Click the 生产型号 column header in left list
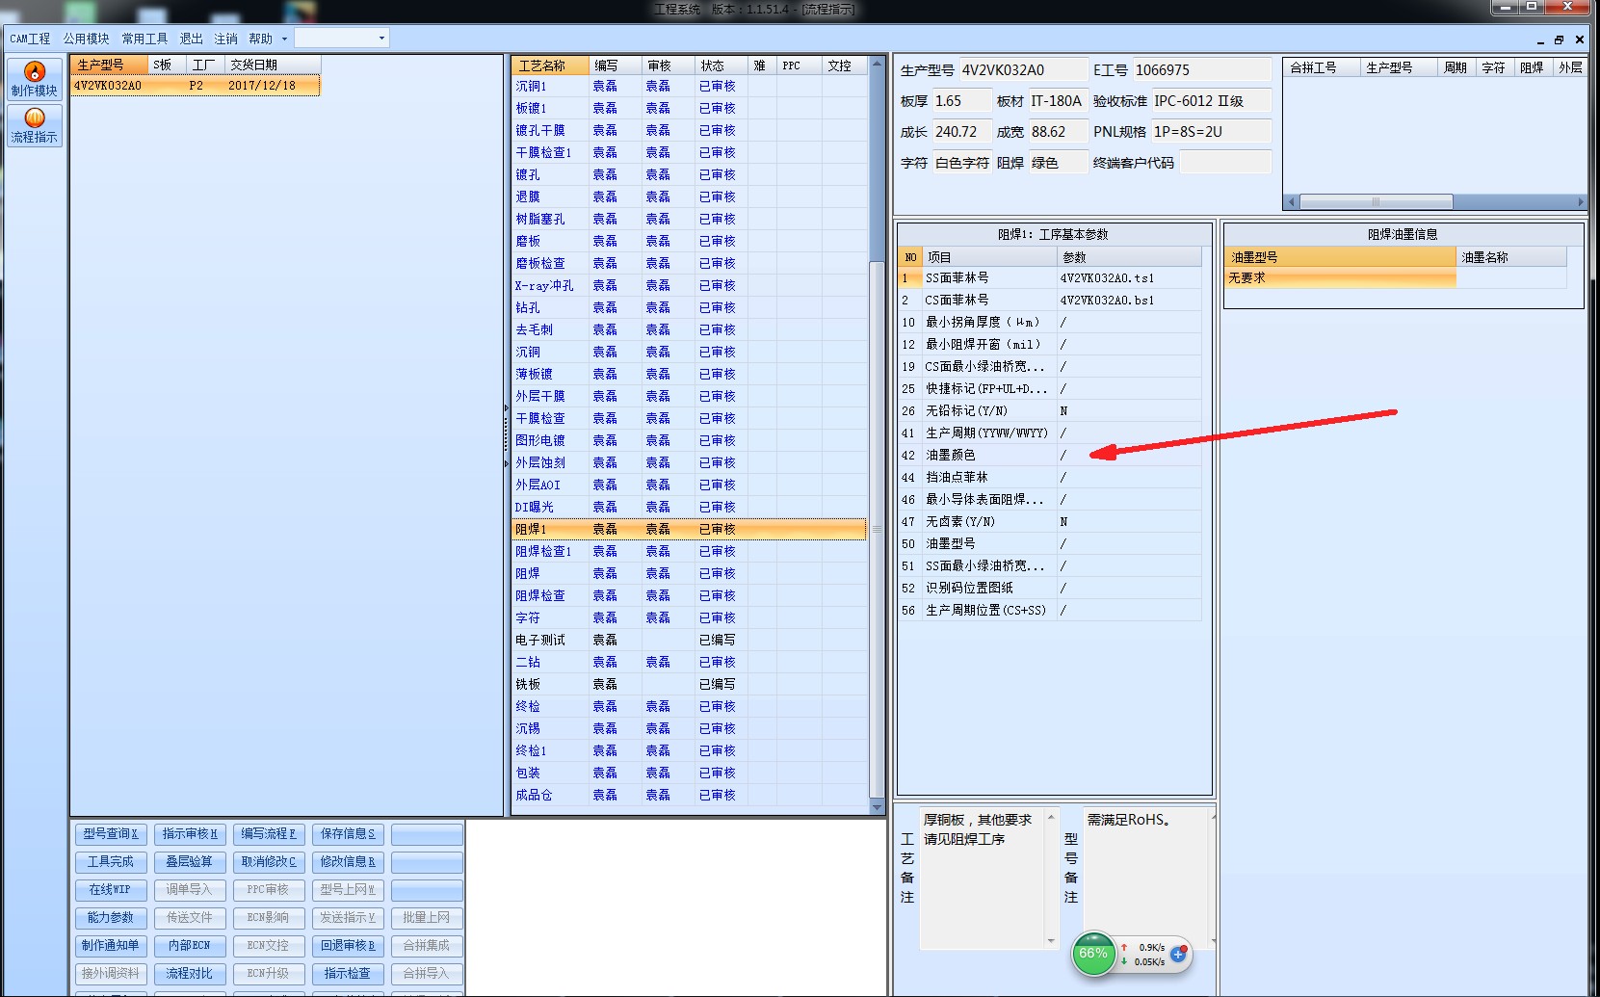 point(110,65)
